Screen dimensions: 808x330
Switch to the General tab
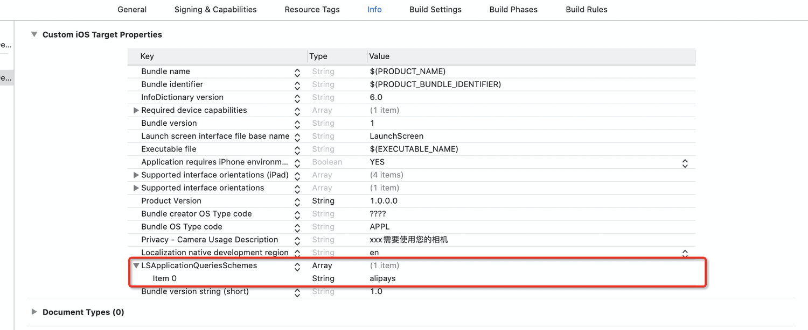click(132, 10)
